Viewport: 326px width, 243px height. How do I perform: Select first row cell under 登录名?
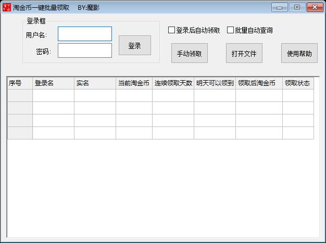[53, 96]
